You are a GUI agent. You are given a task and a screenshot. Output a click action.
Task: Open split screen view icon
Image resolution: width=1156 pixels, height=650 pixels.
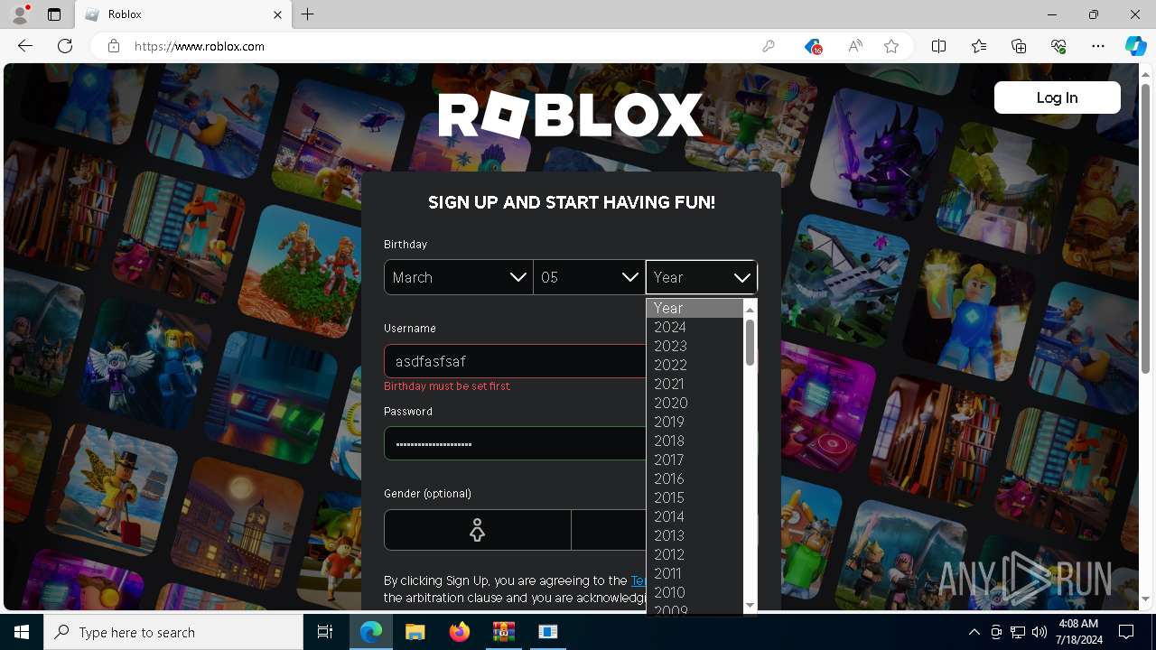tap(938, 46)
